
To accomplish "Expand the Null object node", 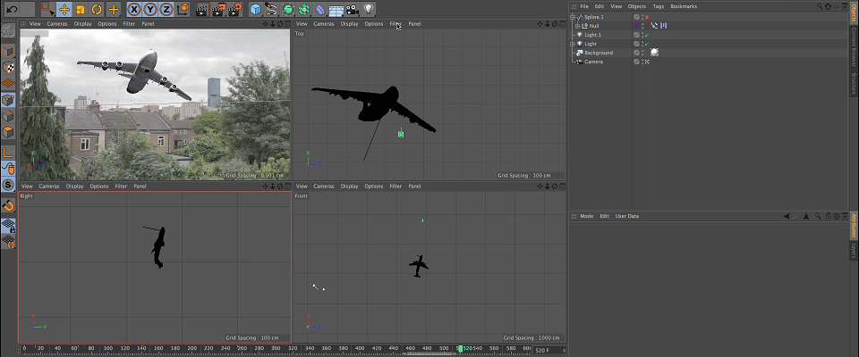I will (x=577, y=26).
